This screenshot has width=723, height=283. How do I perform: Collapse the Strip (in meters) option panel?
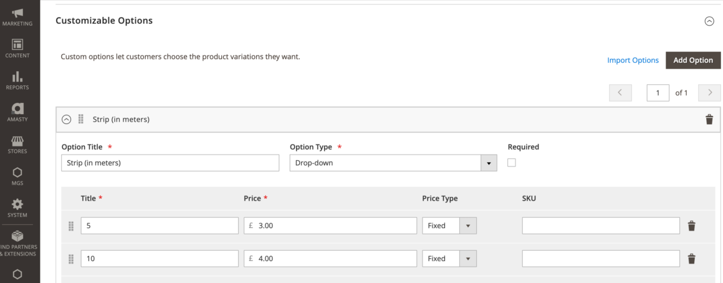(x=67, y=120)
